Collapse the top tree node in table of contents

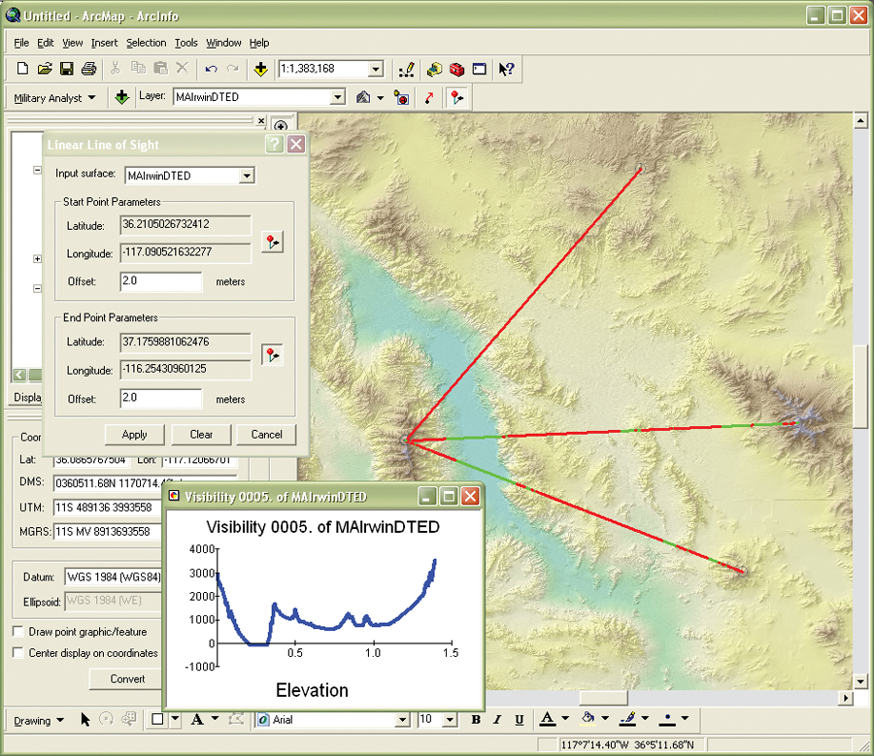point(37,170)
